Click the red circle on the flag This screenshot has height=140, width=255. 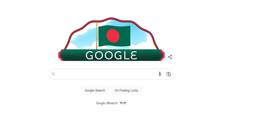coord(113,36)
